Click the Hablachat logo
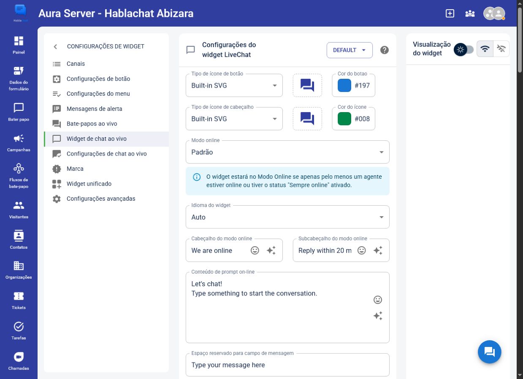Viewport: 523px width, 379px height. click(20, 13)
